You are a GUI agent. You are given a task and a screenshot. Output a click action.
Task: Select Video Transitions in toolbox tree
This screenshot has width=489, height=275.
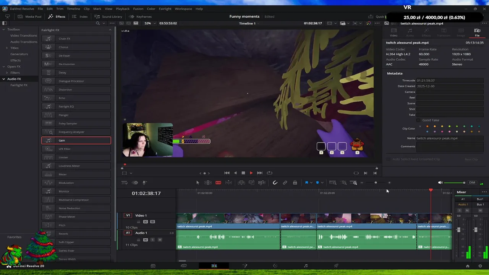pyautogui.click(x=24, y=36)
